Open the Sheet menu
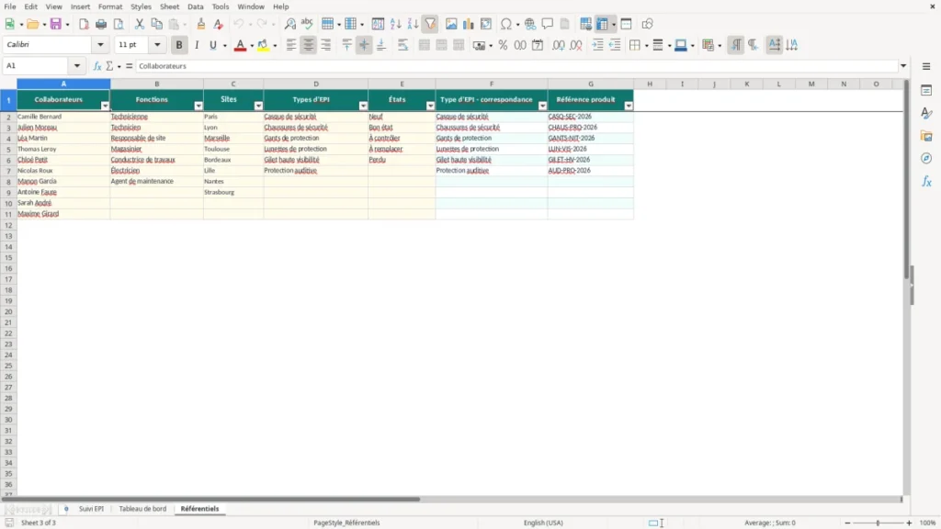The image size is (941, 529). point(169,6)
